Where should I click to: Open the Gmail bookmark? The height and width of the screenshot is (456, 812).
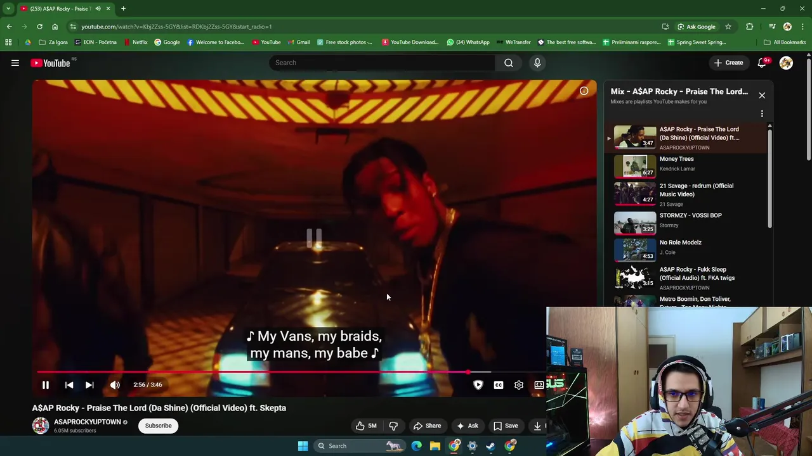298,42
